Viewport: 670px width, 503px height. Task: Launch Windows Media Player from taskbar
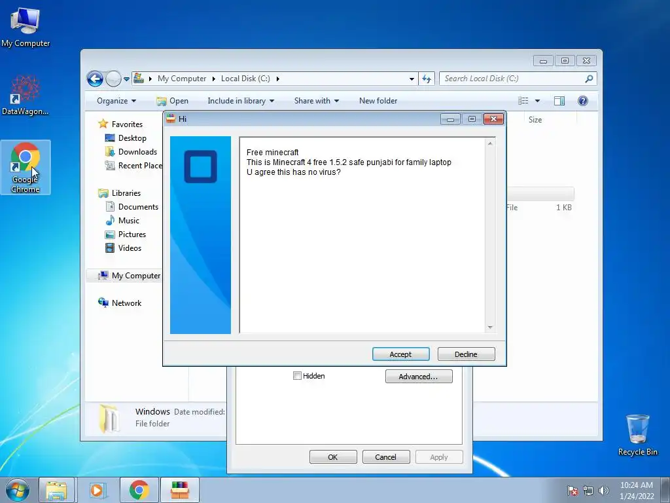tap(97, 490)
